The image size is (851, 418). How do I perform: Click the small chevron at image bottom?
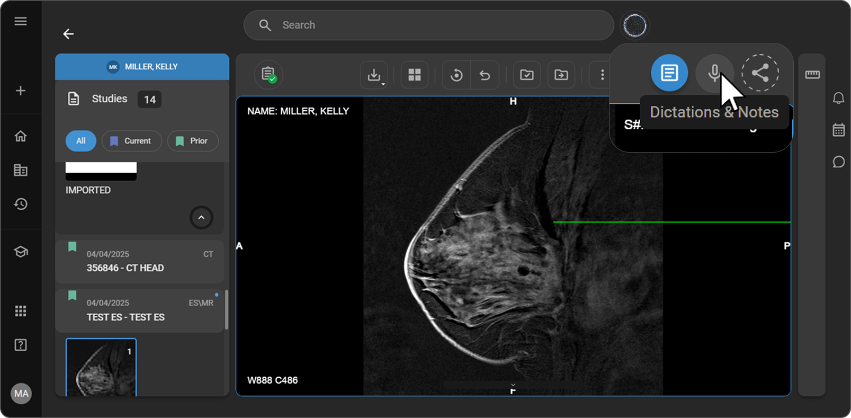pos(513,385)
